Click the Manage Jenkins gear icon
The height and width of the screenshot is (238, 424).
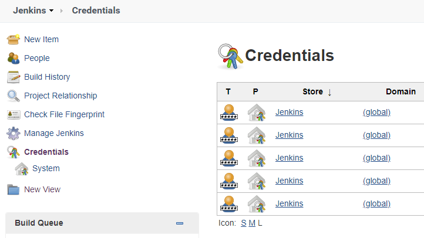14,133
